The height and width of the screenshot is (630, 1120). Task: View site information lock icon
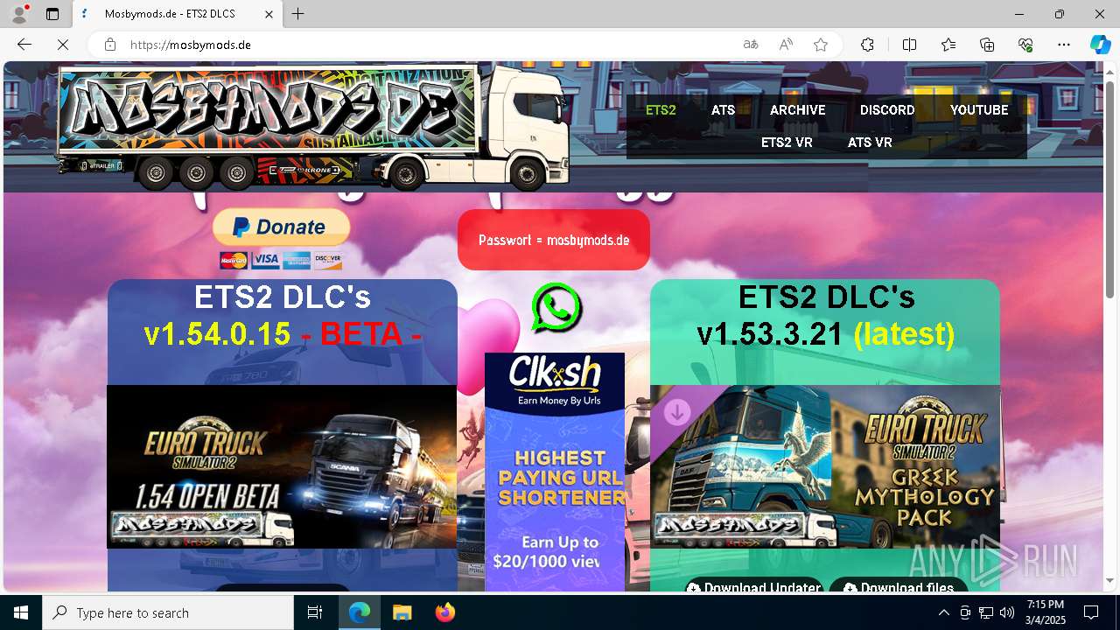click(110, 45)
